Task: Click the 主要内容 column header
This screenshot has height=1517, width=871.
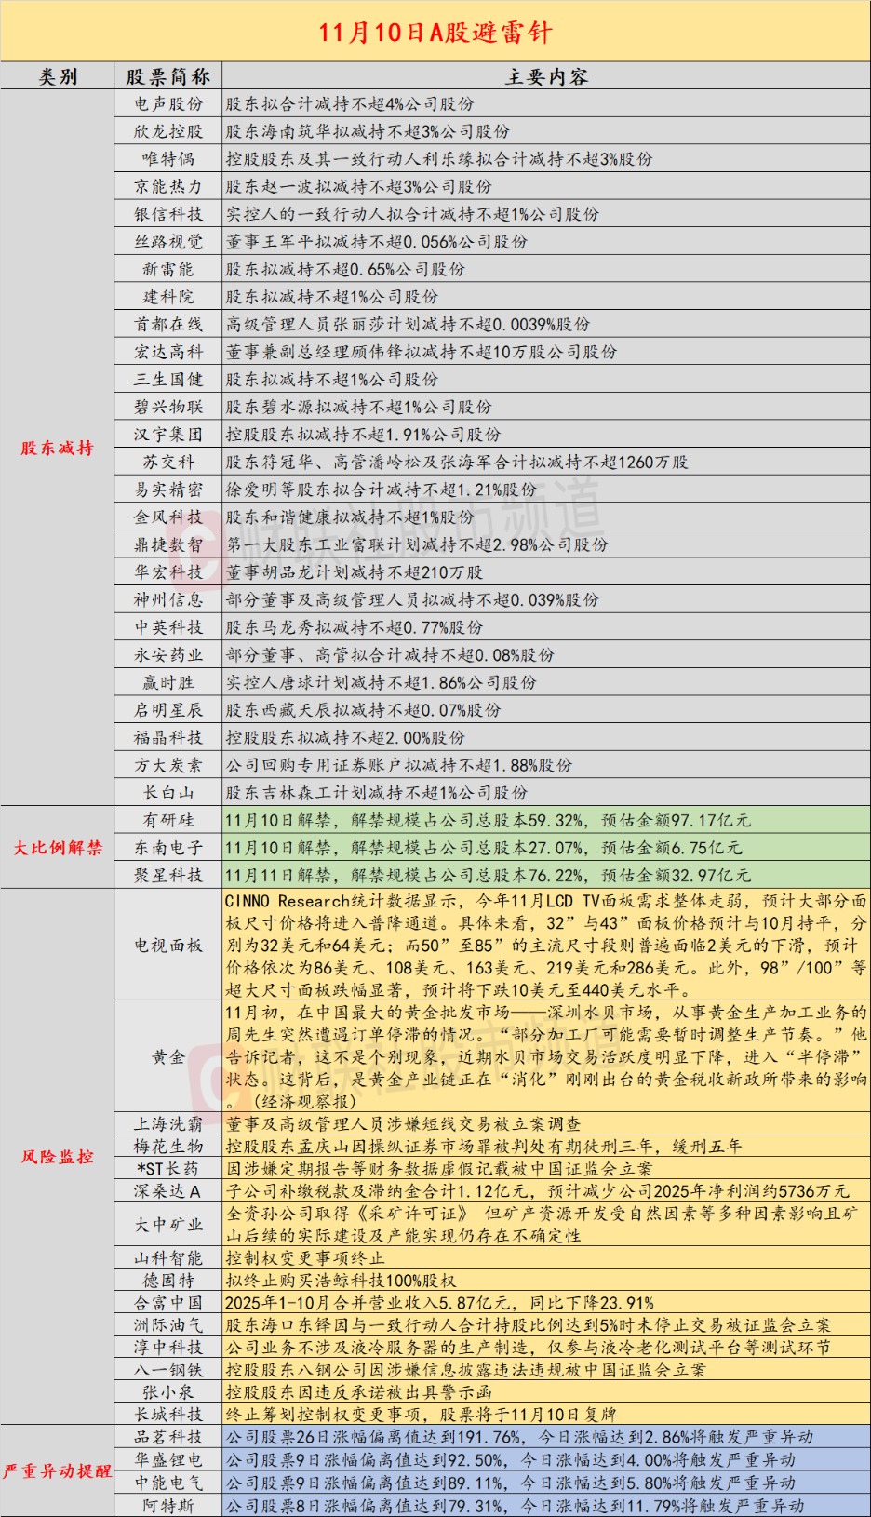Action: (546, 76)
